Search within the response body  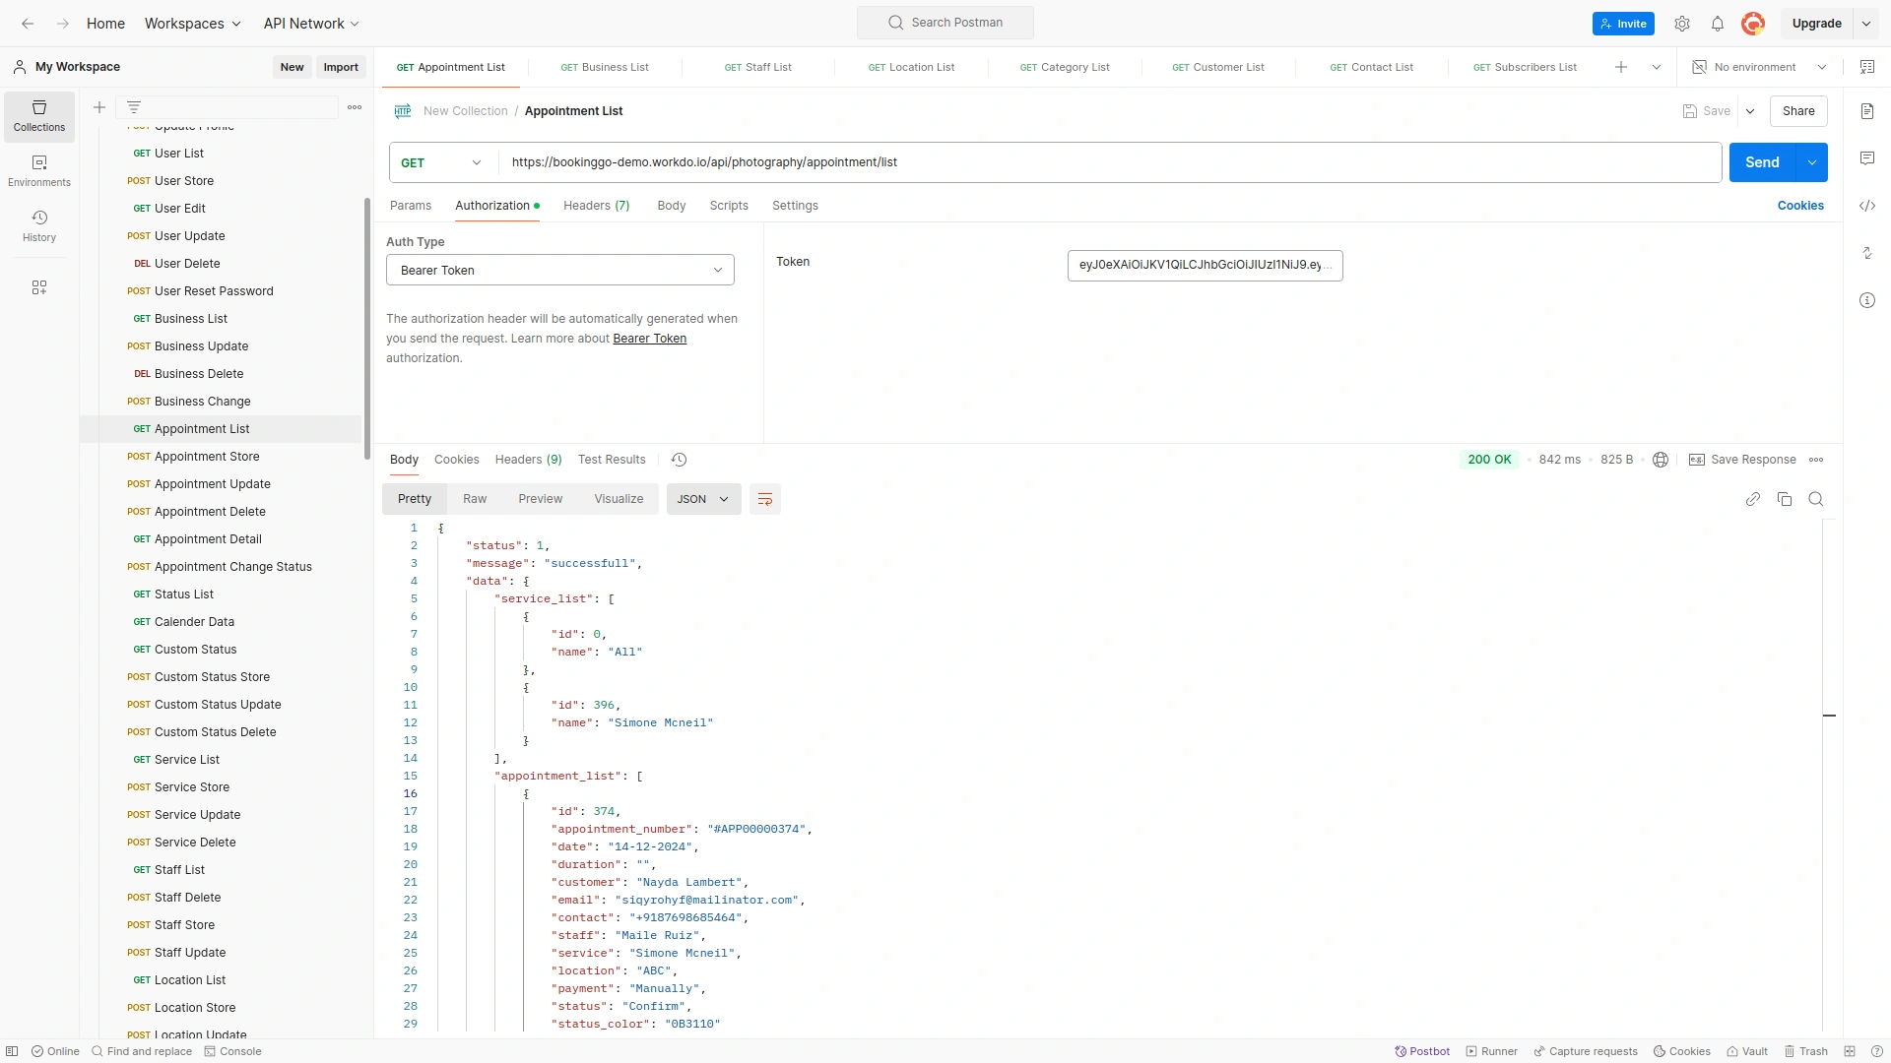click(x=1816, y=499)
